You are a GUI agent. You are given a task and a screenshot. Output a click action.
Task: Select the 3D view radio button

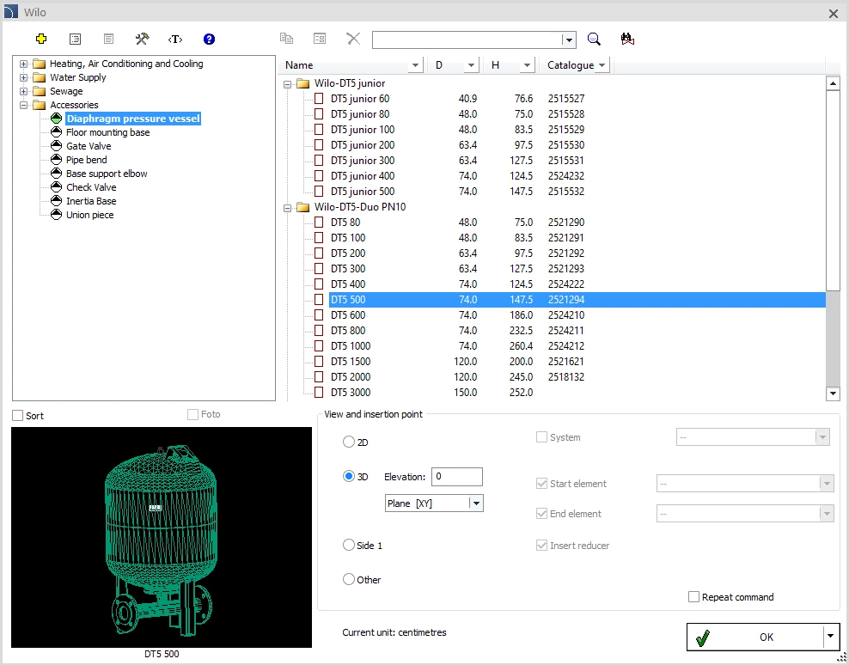pyautogui.click(x=349, y=476)
